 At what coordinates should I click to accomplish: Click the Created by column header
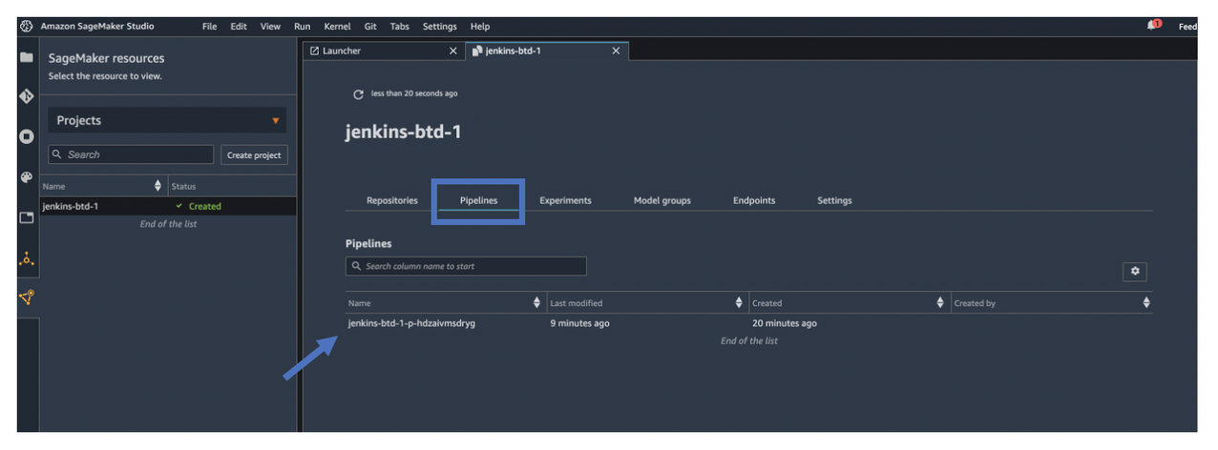click(x=975, y=303)
